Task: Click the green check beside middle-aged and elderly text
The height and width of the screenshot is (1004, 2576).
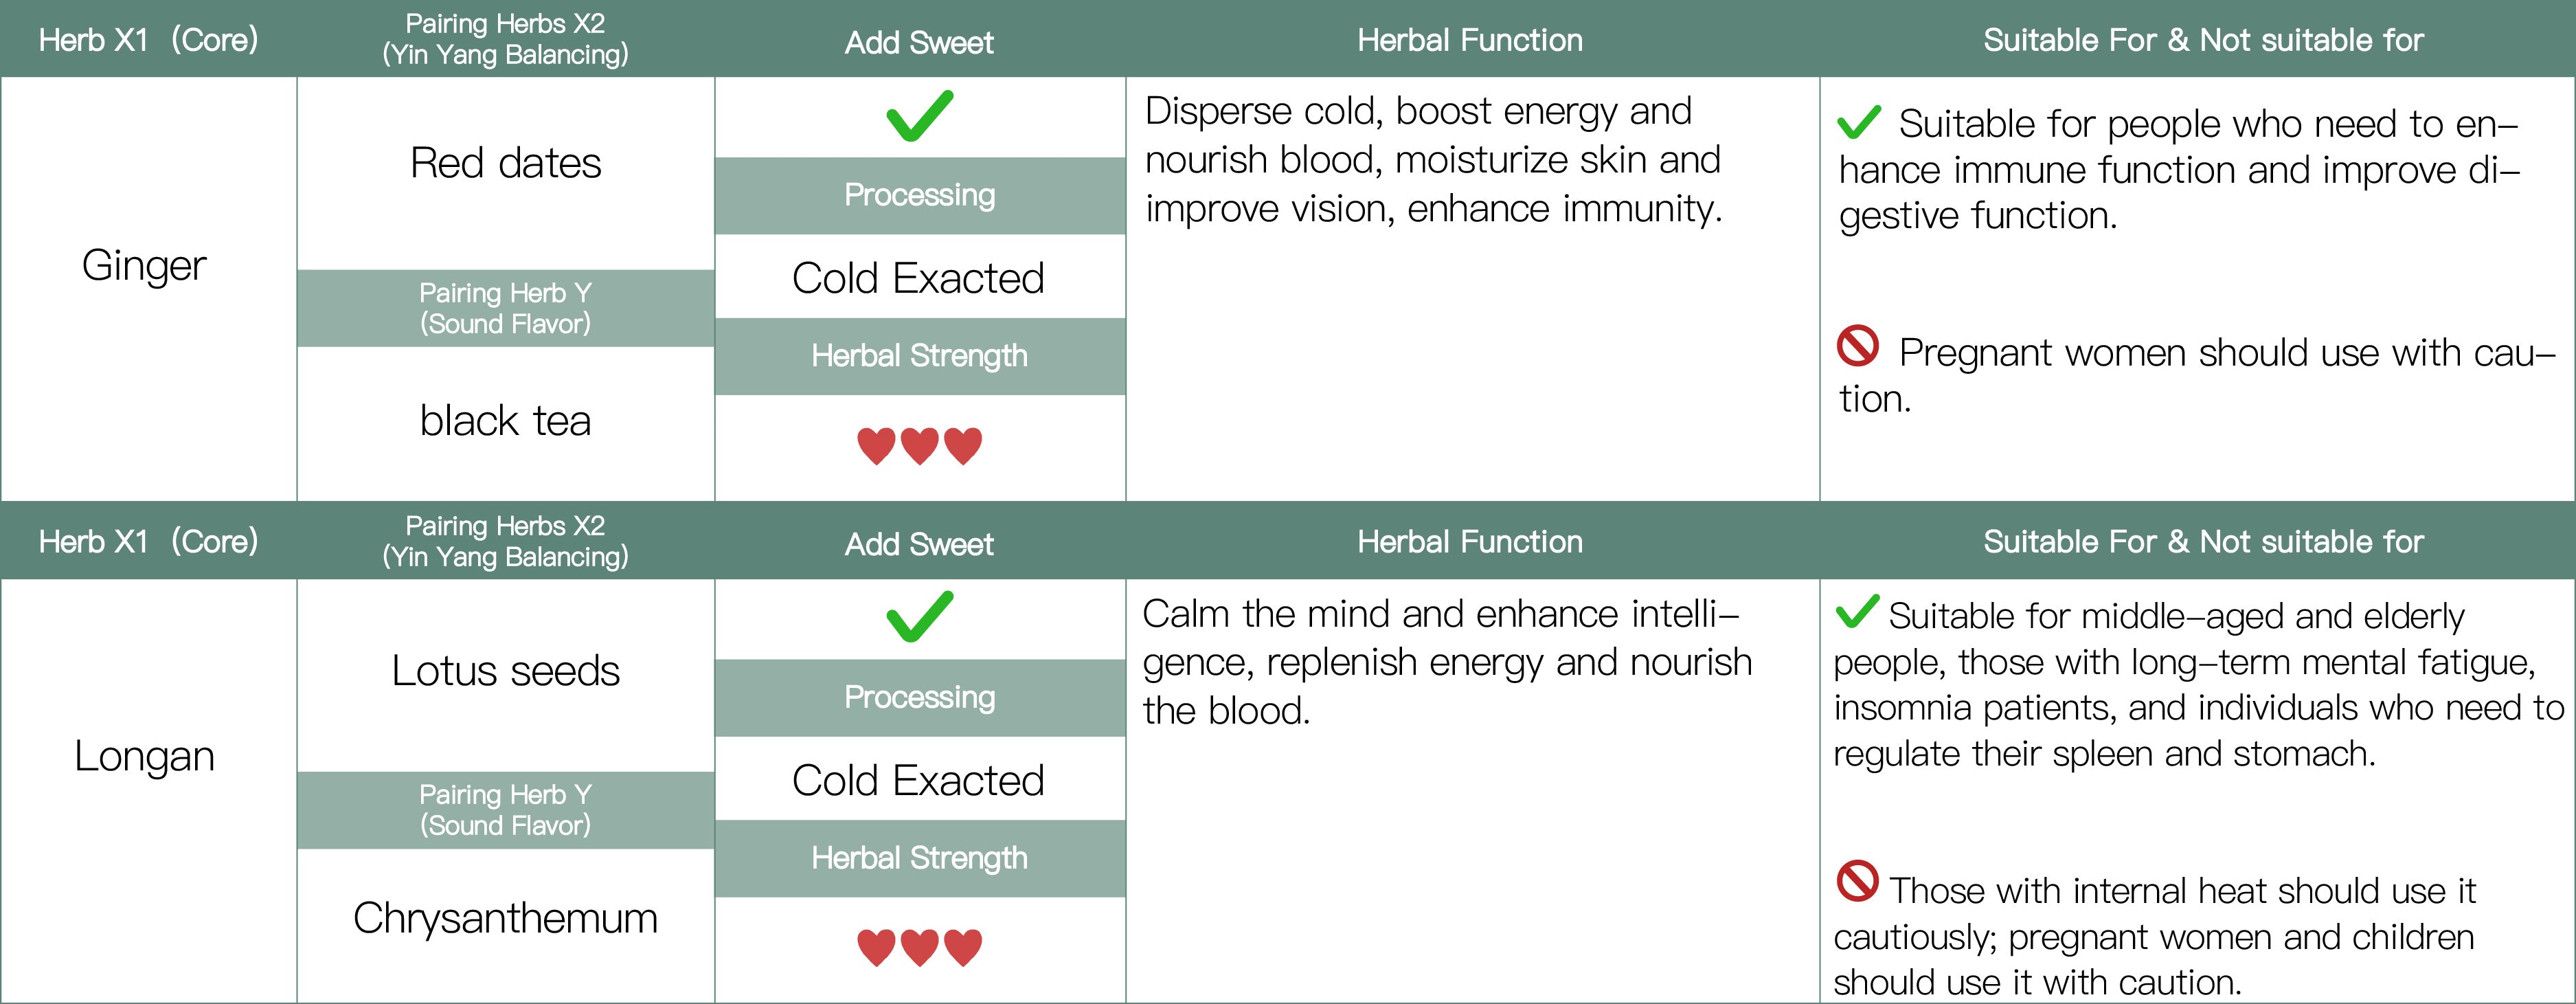Action: coord(1856,612)
